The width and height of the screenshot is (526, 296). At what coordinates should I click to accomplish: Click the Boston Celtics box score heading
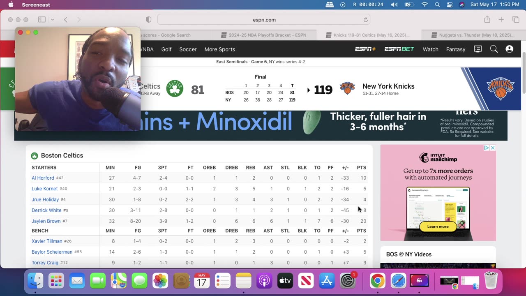coord(62,155)
